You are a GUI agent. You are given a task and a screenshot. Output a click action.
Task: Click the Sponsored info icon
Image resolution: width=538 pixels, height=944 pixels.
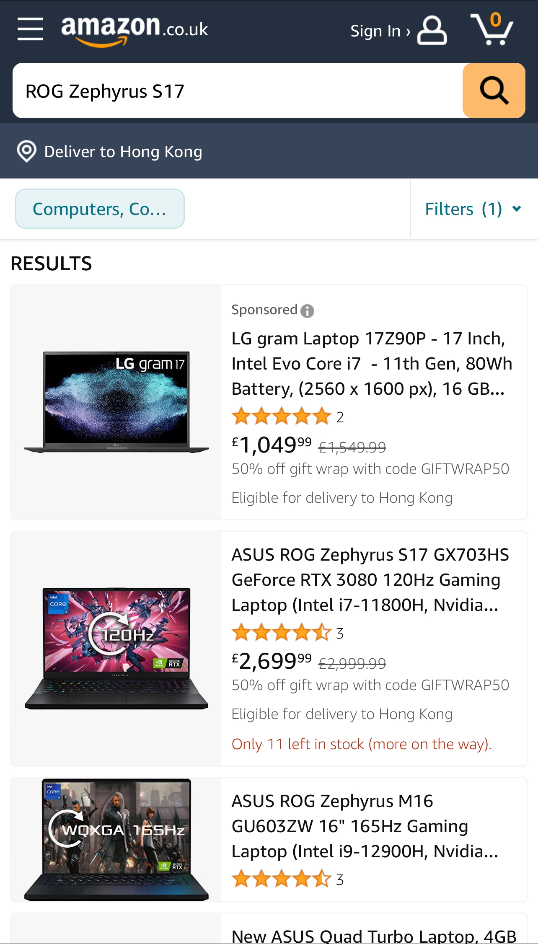pyautogui.click(x=307, y=311)
